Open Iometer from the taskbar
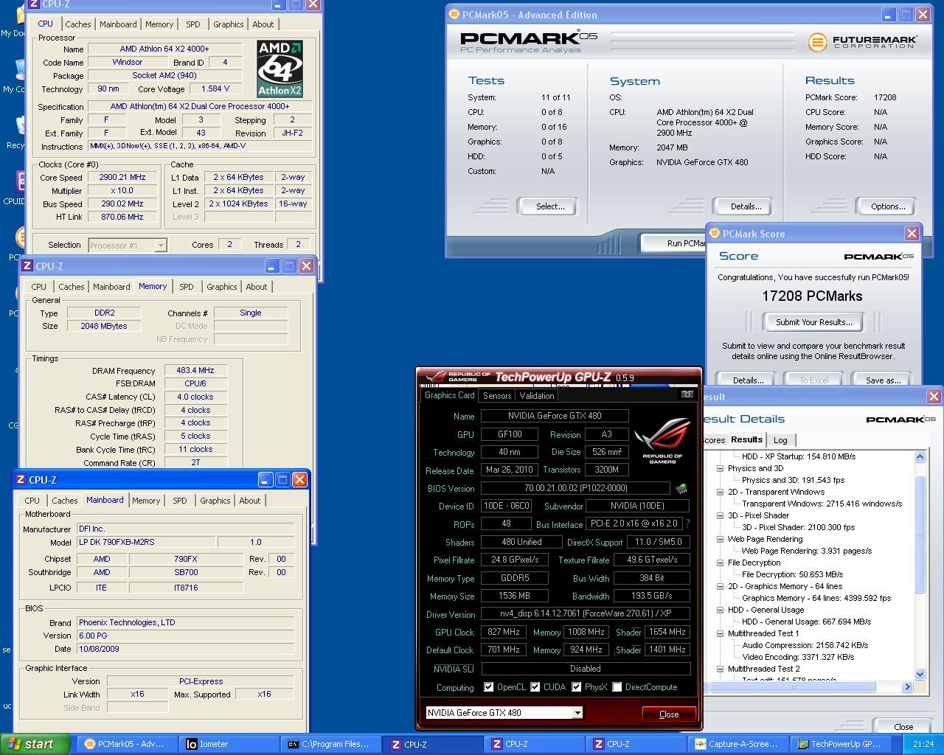 (x=227, y=744)
